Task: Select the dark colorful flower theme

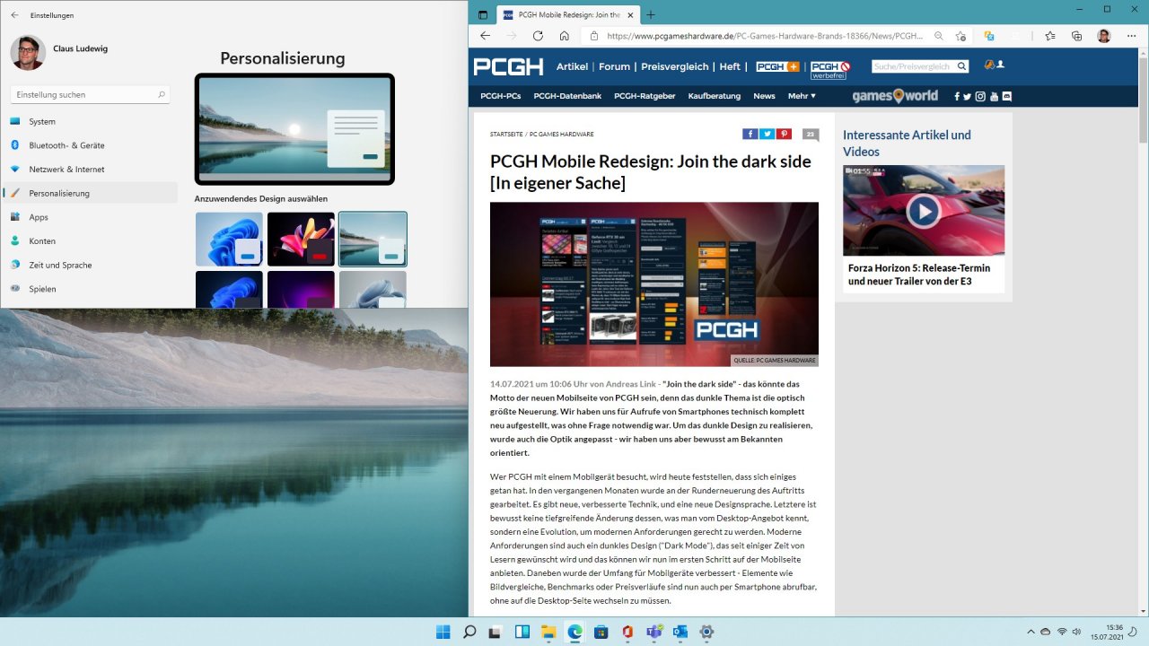Action: click(301, 239)
